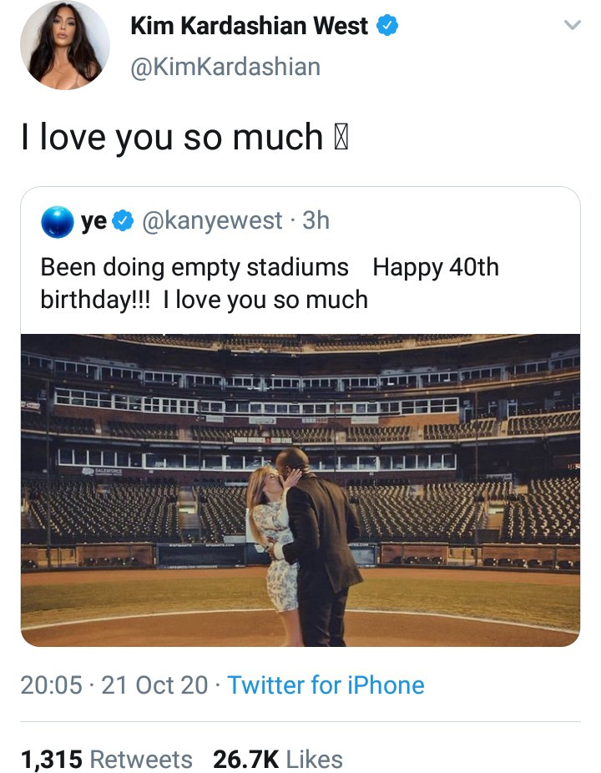Expand the tweet options chevron menu
This screenshot has height=773, width=601.
[572, 27]
